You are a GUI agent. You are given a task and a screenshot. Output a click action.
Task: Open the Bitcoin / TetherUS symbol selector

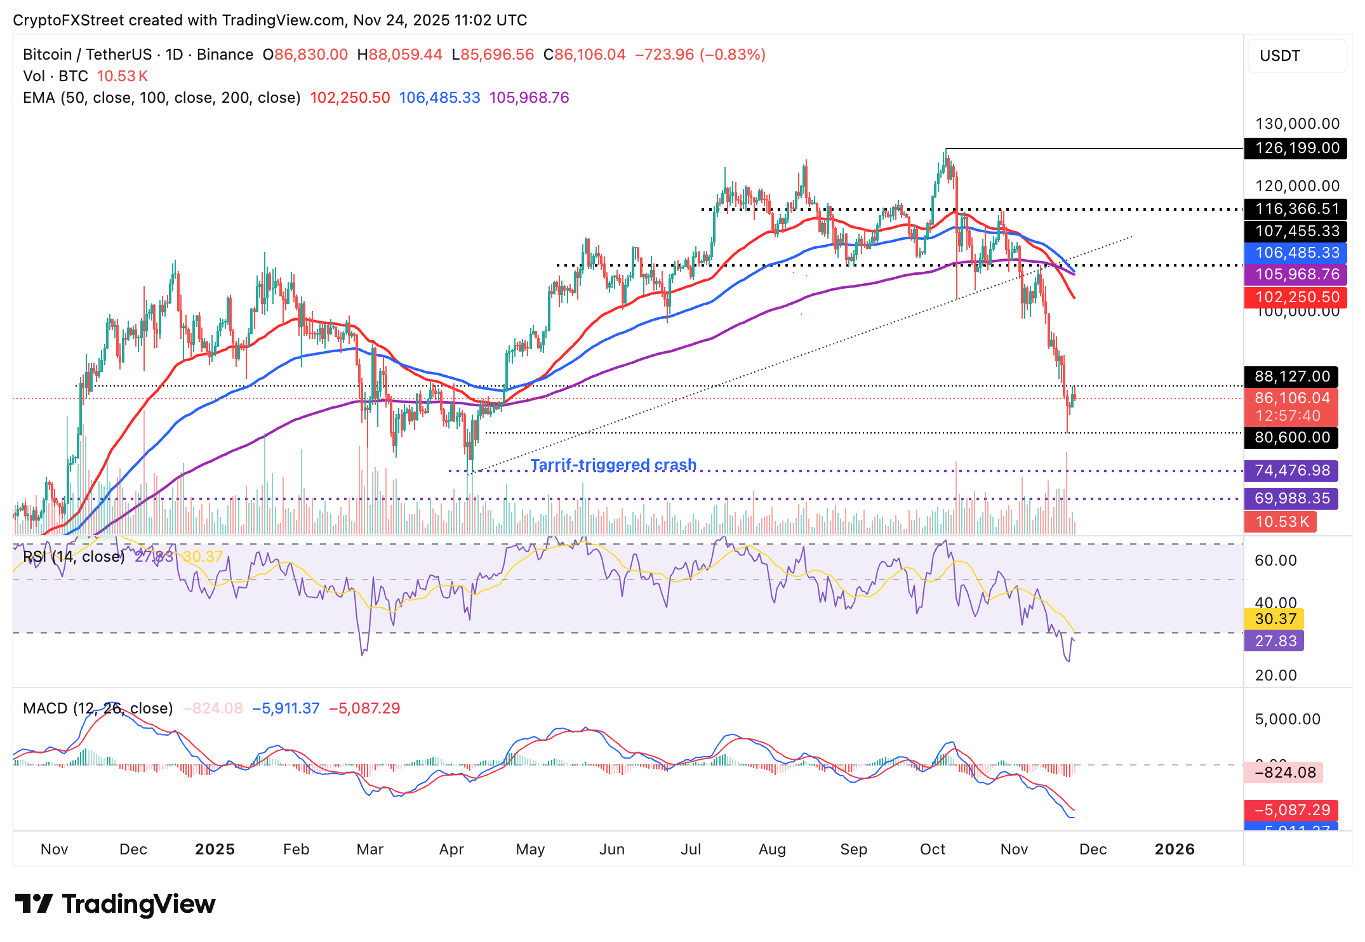[89, 55]
